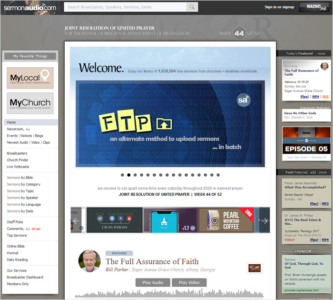
Task: Open What Was Accomplished? sermon link
Action: pos(305,187)
